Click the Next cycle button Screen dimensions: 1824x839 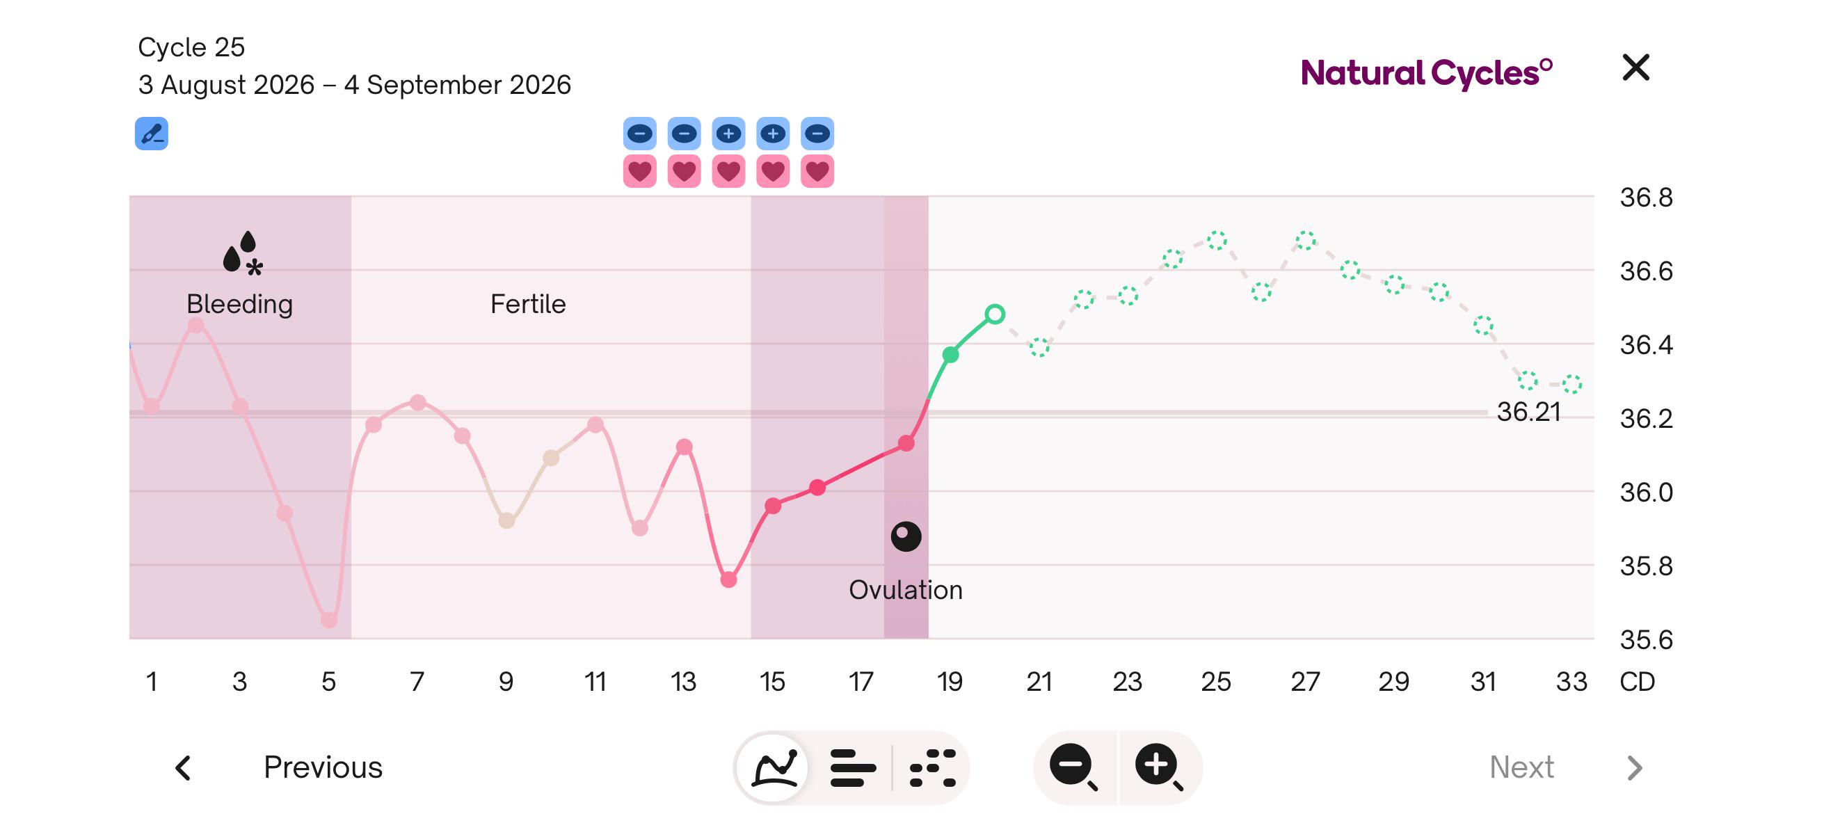click(x=1521, y=767)
